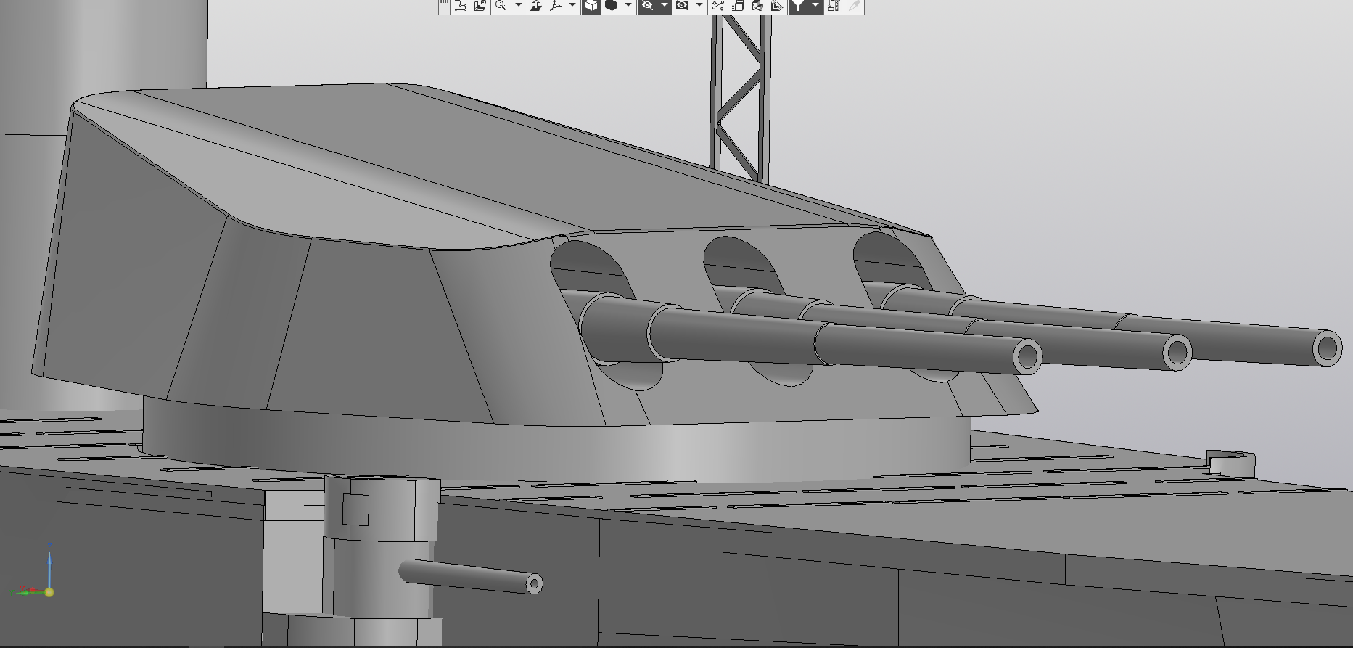Click the second toolbar icon beside sketch icon
This screenshot has width=1353, height=648.
(480, 6)
